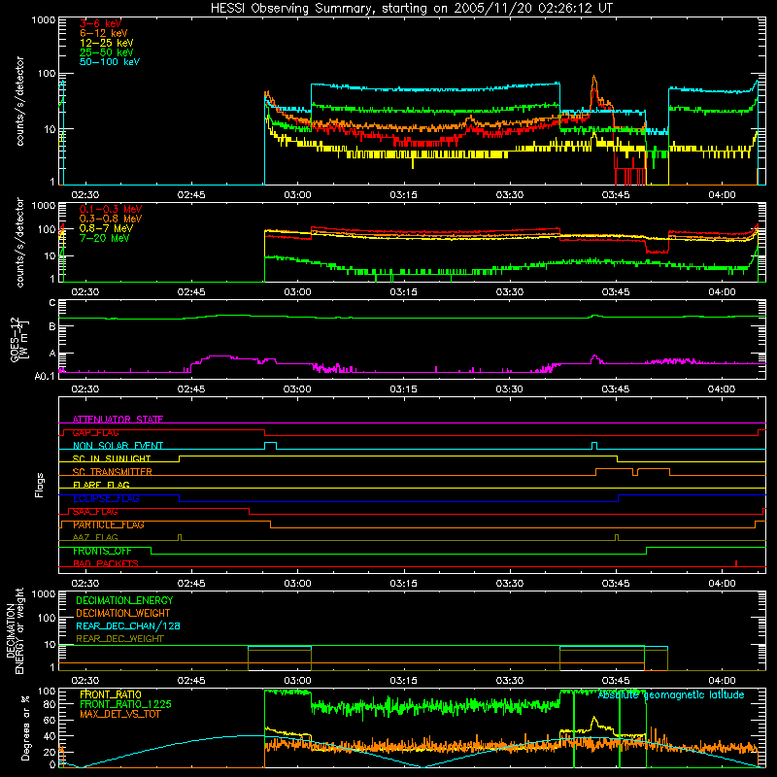Click the AAZ_FLAG pulse near 03:45

[x=617, y=537]
